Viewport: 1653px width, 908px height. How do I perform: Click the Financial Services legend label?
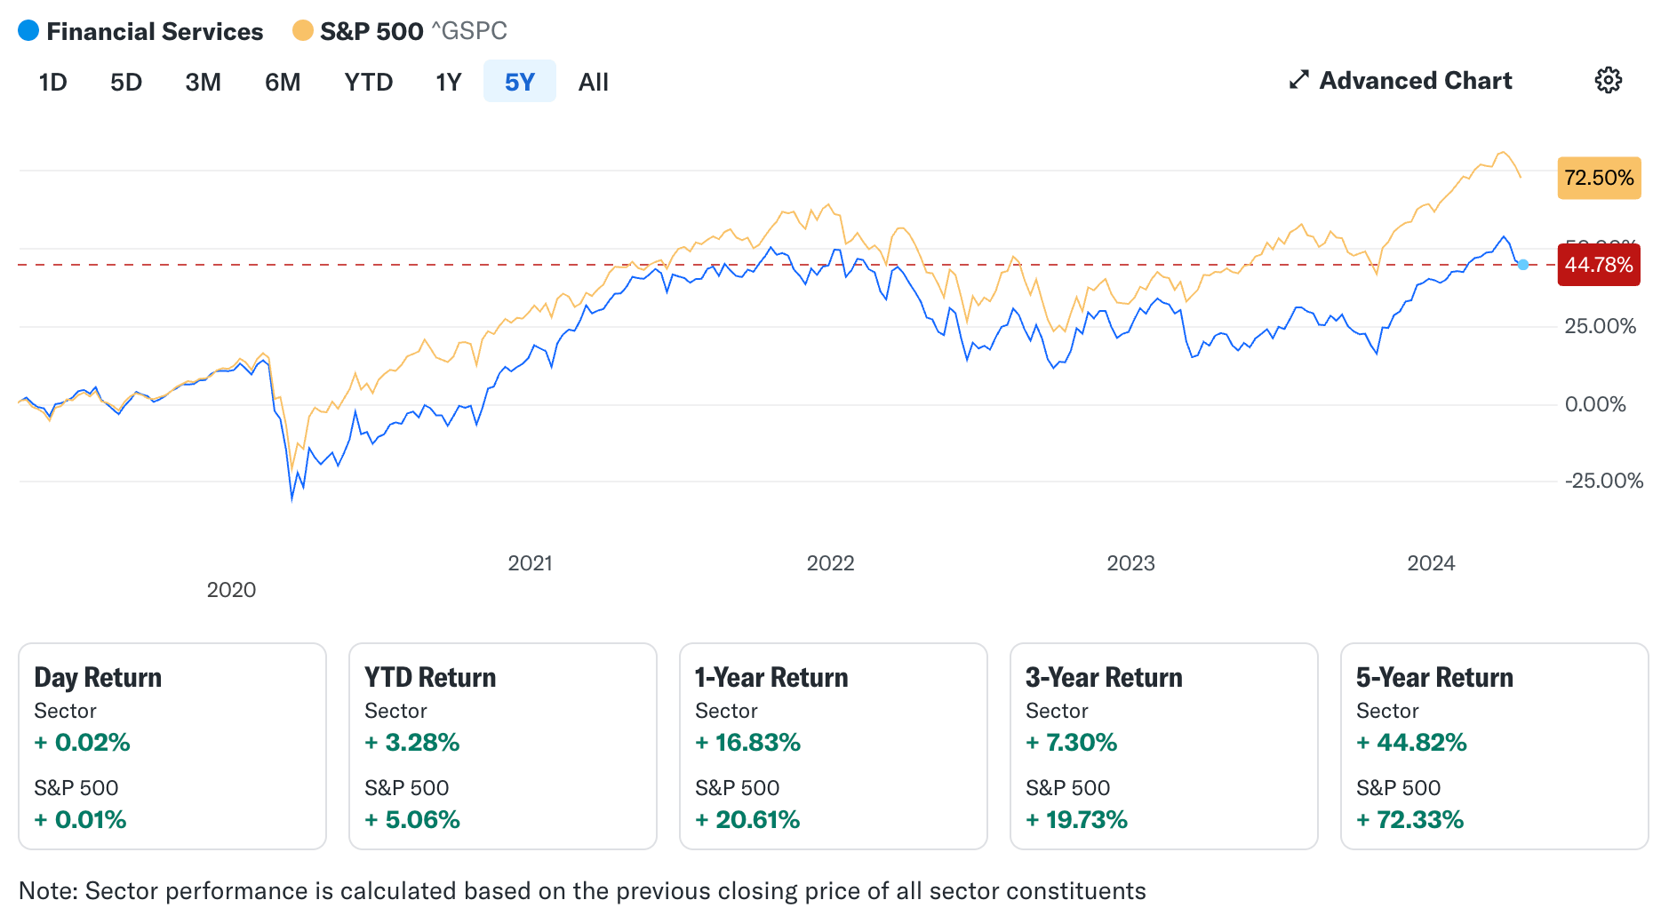155,31
